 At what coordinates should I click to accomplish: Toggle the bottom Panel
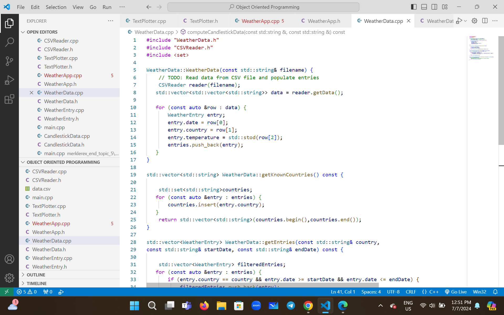[x=424, y=7]
